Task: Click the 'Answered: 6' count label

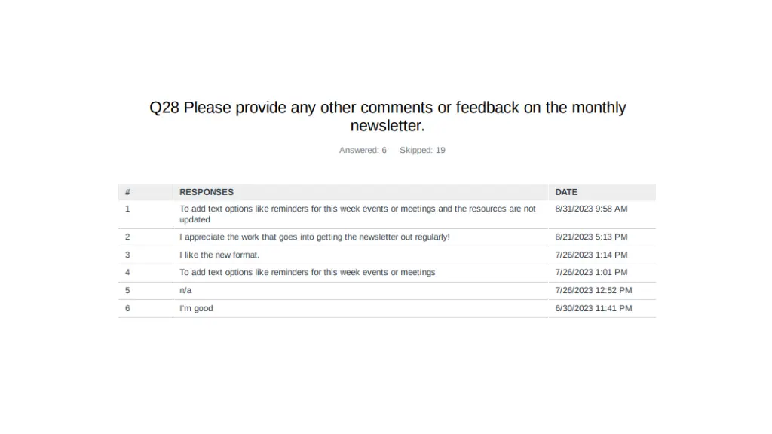Action: click(363, 150)
